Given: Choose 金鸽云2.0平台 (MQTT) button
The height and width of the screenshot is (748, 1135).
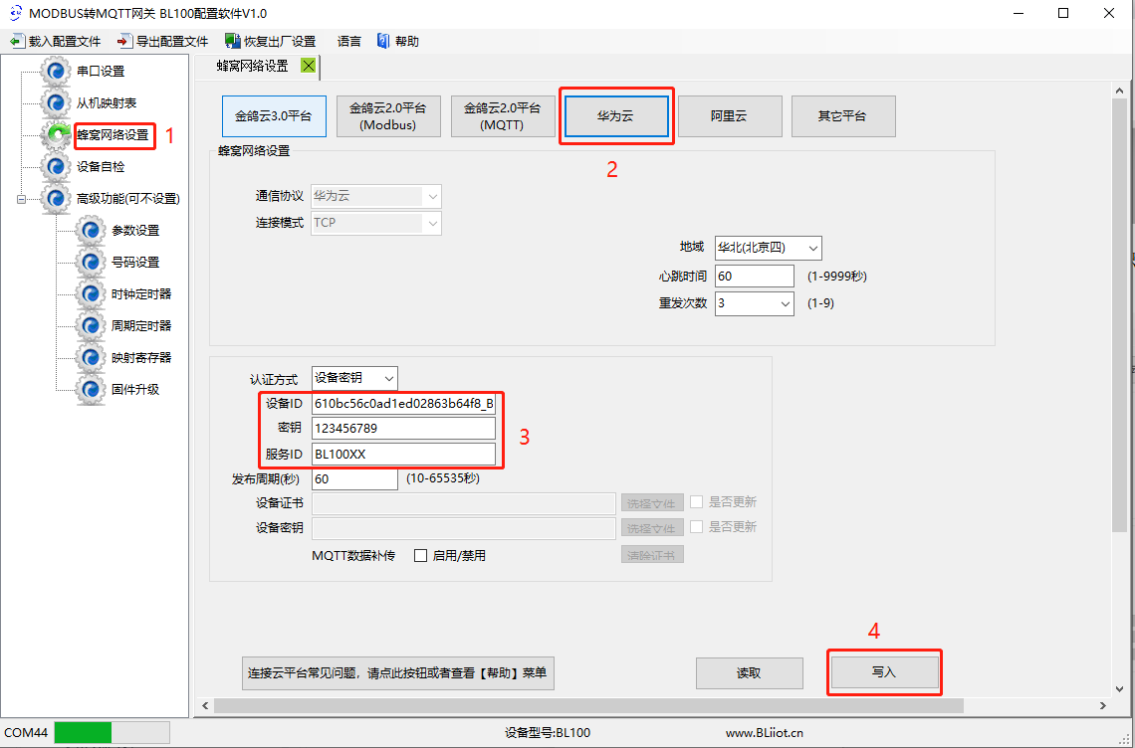Looking at the screenshot, I should 503,115.
